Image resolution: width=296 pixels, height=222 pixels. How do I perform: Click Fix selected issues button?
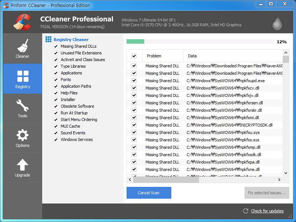(x=267, y=193)
